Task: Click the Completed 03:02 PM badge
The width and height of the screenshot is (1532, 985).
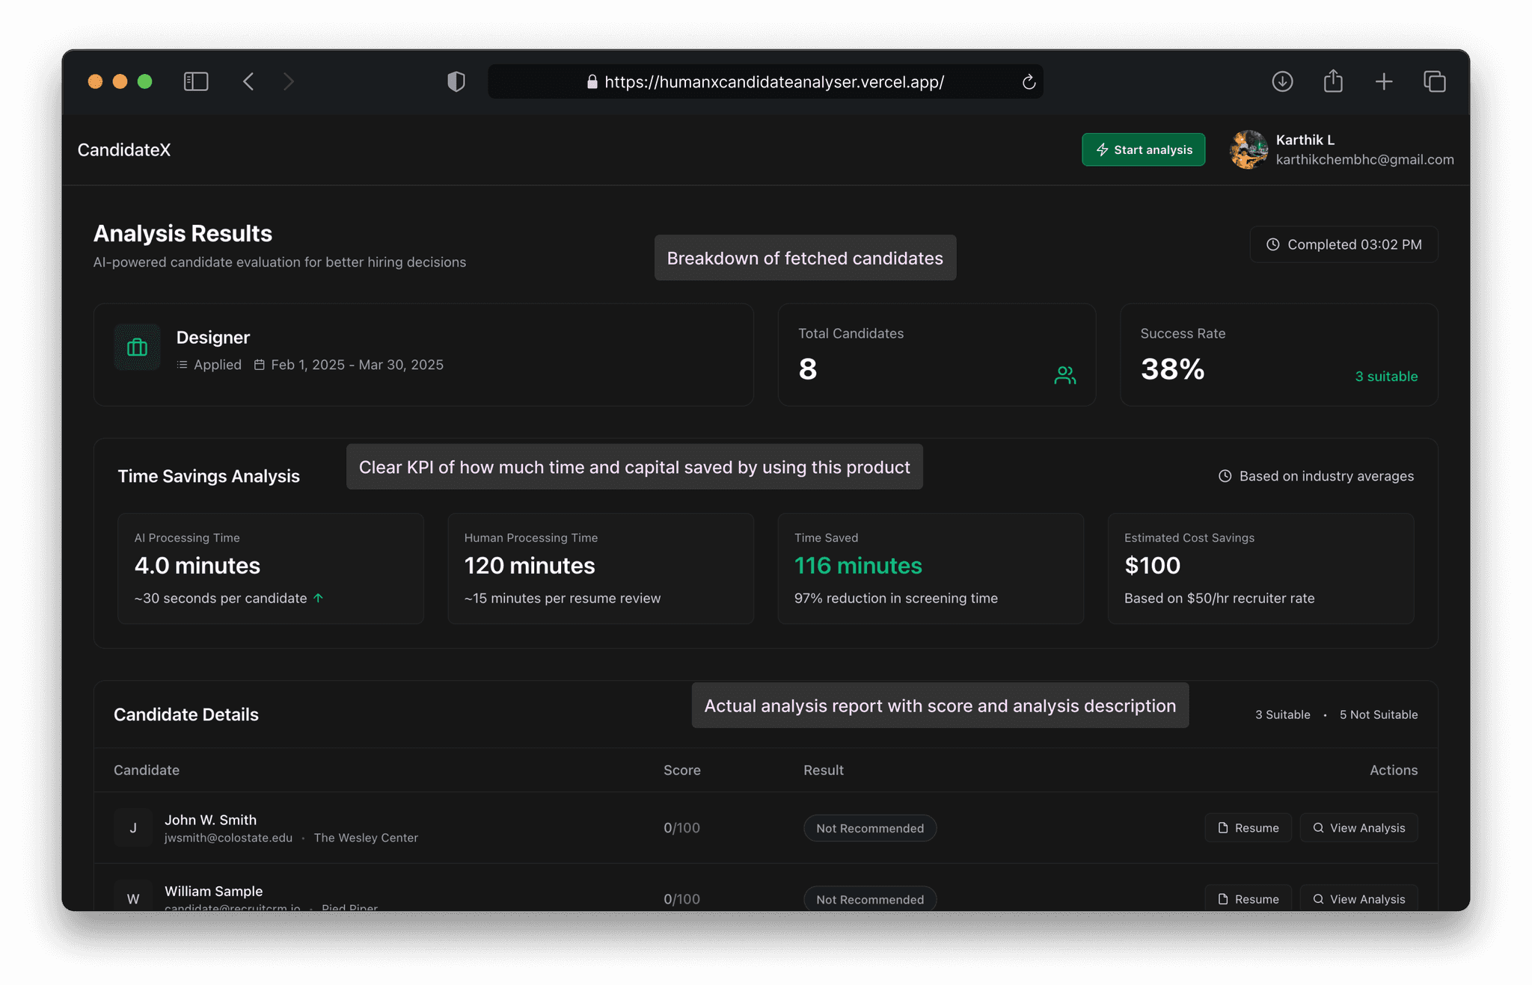Action: [x=1343, y=244]
